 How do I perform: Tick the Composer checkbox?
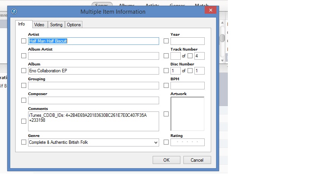coord(24,100)
